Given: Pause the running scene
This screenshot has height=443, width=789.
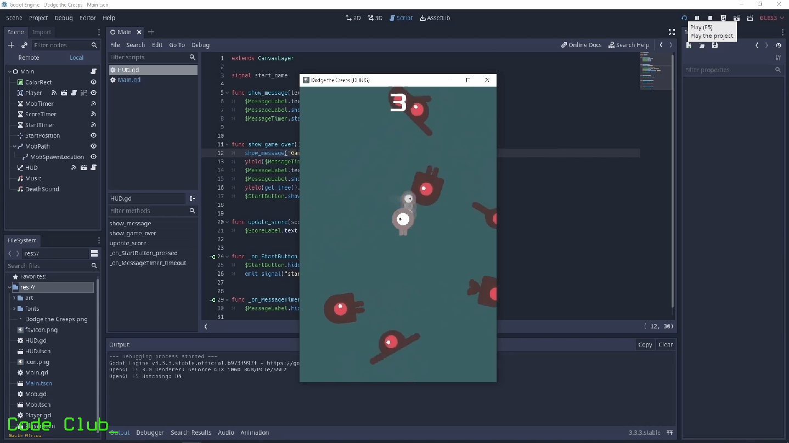Looking at the screenshot, I should click(x=697, y=18).
